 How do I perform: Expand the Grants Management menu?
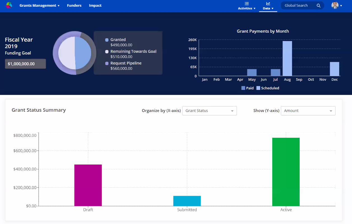(39, 6)
